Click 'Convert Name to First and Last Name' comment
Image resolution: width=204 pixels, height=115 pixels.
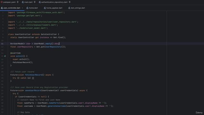[x=39, y=100]
